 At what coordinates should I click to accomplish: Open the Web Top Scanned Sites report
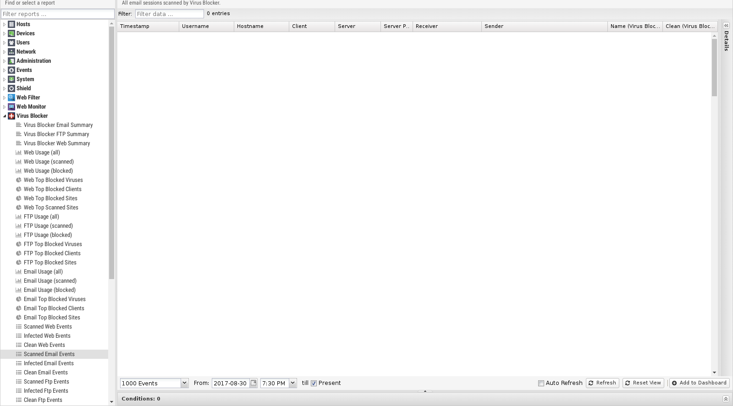click(51, 208)
